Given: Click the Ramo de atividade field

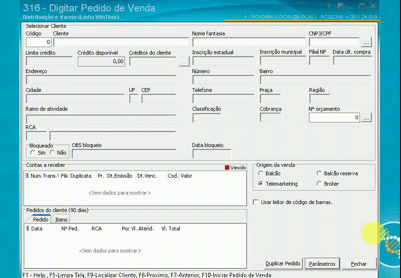Looking at the screenshot, I should coord(101,119).
